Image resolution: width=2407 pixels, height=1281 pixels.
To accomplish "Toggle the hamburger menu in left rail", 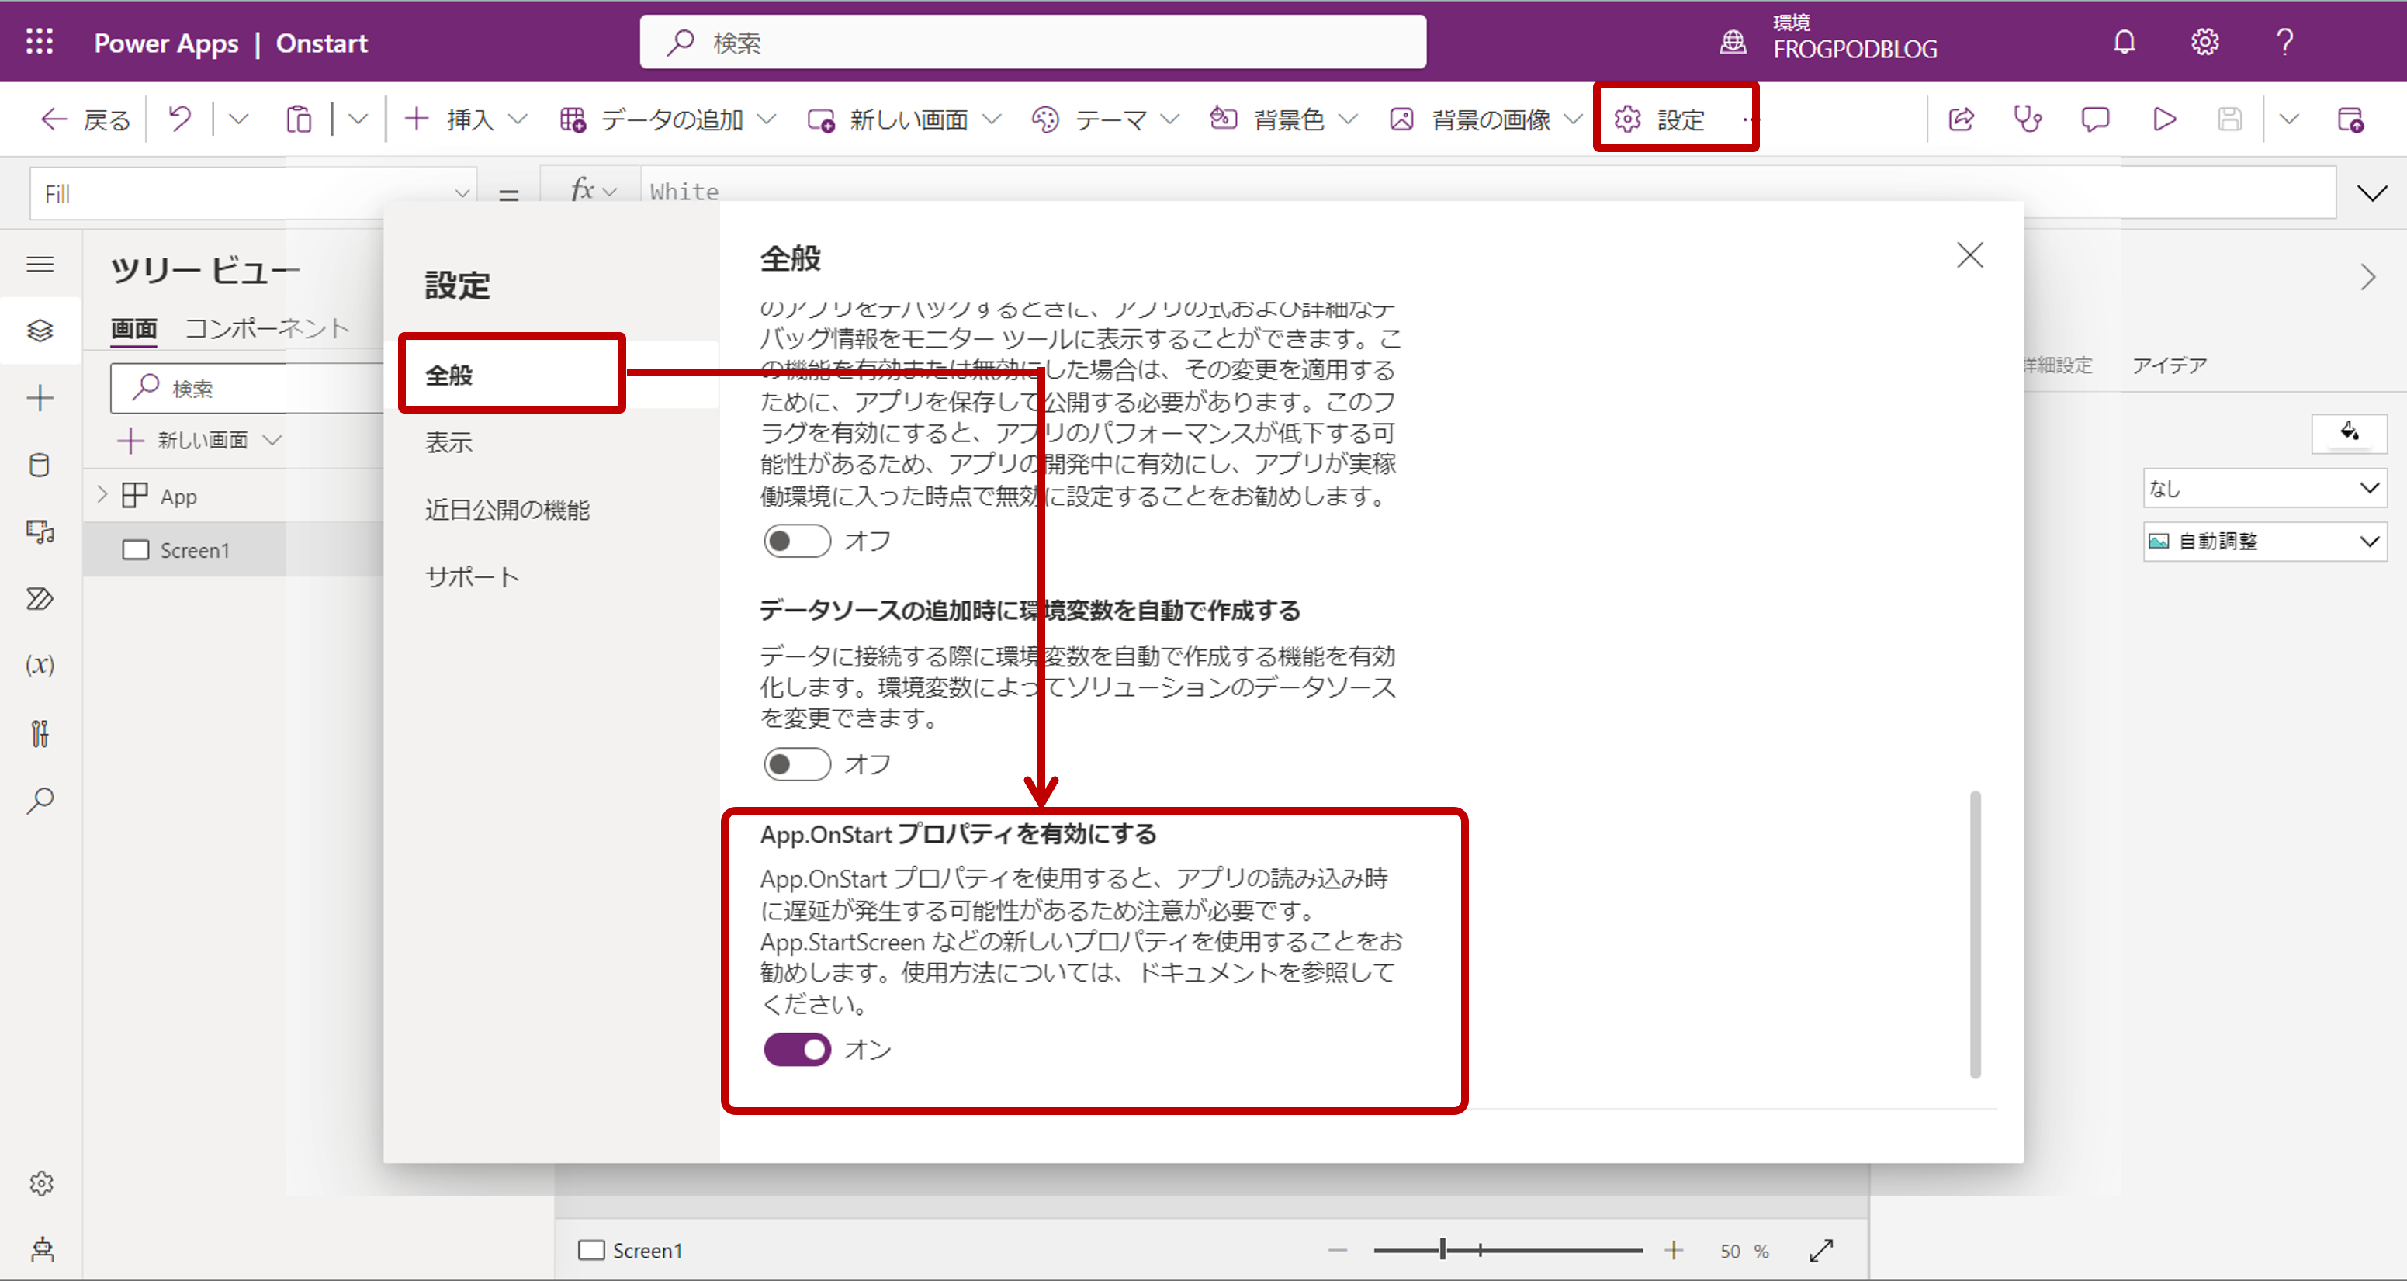I will pos(40,265).
